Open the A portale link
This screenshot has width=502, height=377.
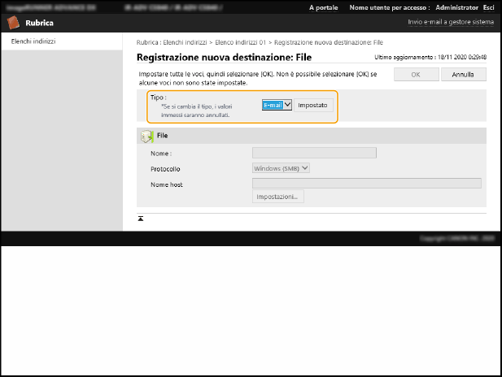coord(324,7)
